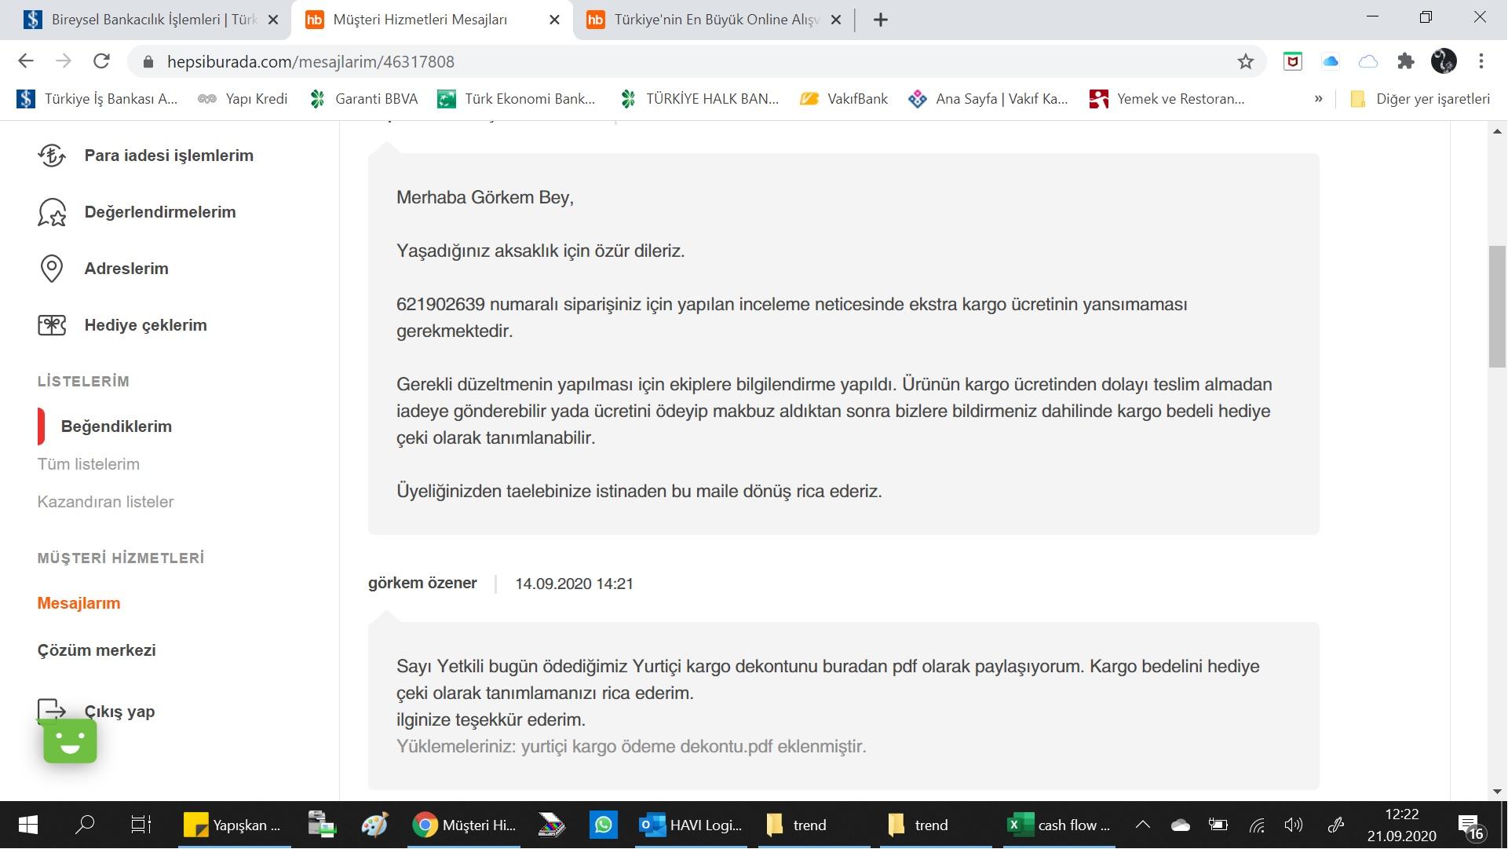Open Windows Start menu

click(27, 825)
